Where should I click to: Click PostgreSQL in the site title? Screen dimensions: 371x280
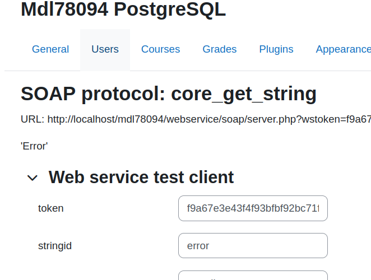click(x=170, y=10)
